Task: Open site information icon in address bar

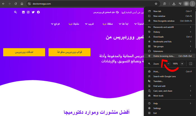Action: pos(29,4)
